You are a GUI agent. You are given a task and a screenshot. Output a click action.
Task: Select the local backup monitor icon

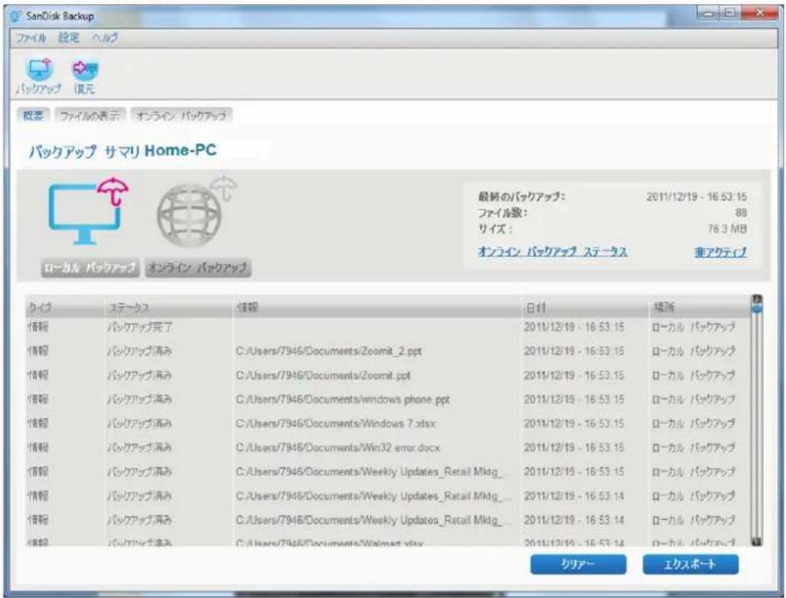(x=89, y=211)
